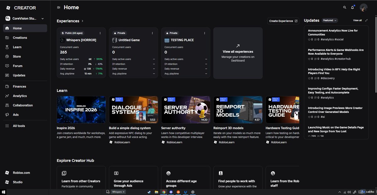Open the Untitled Game experience title
377x195 pixels.
129,40
